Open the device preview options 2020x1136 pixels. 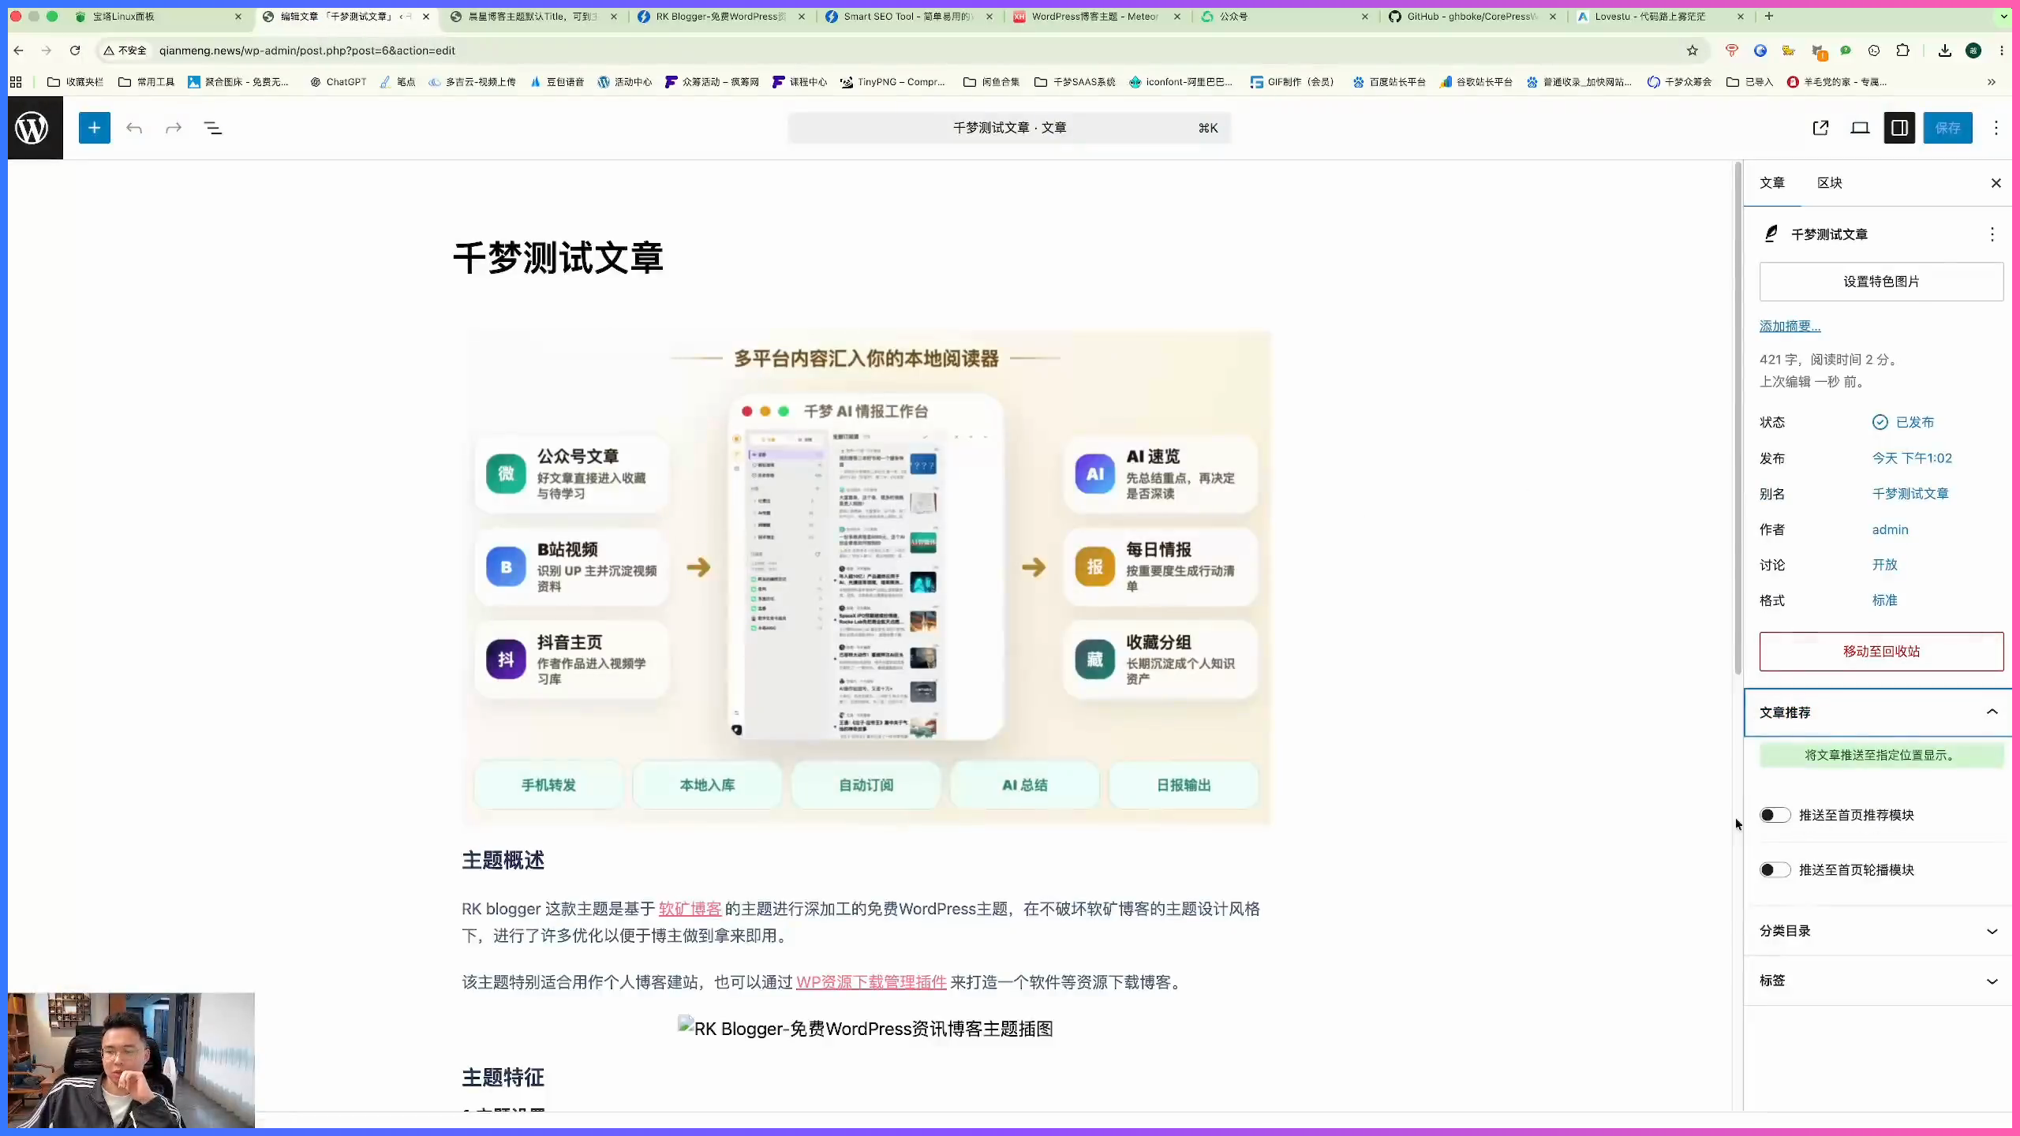pyautogui.click(x=1860, y=128)
